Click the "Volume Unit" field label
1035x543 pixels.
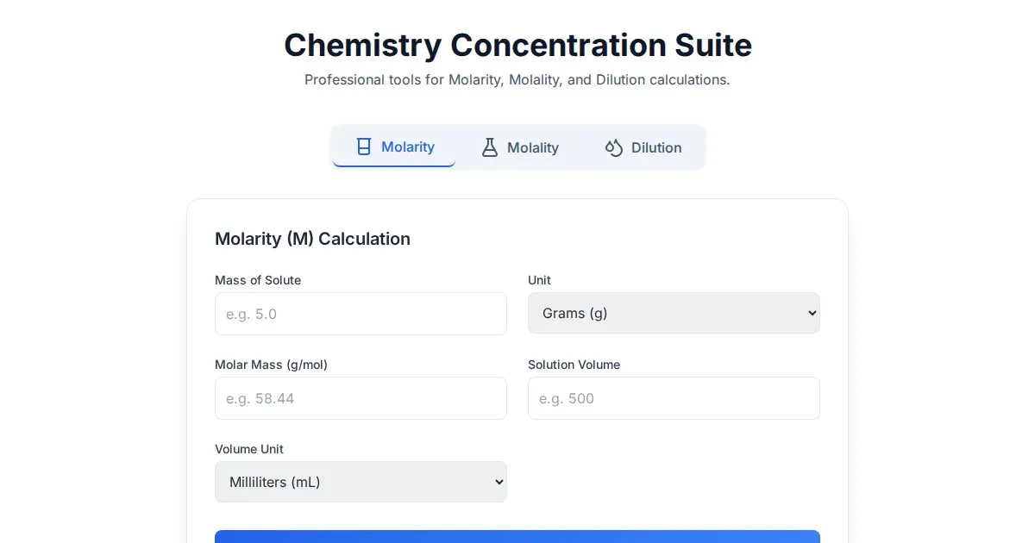(249, 449)
